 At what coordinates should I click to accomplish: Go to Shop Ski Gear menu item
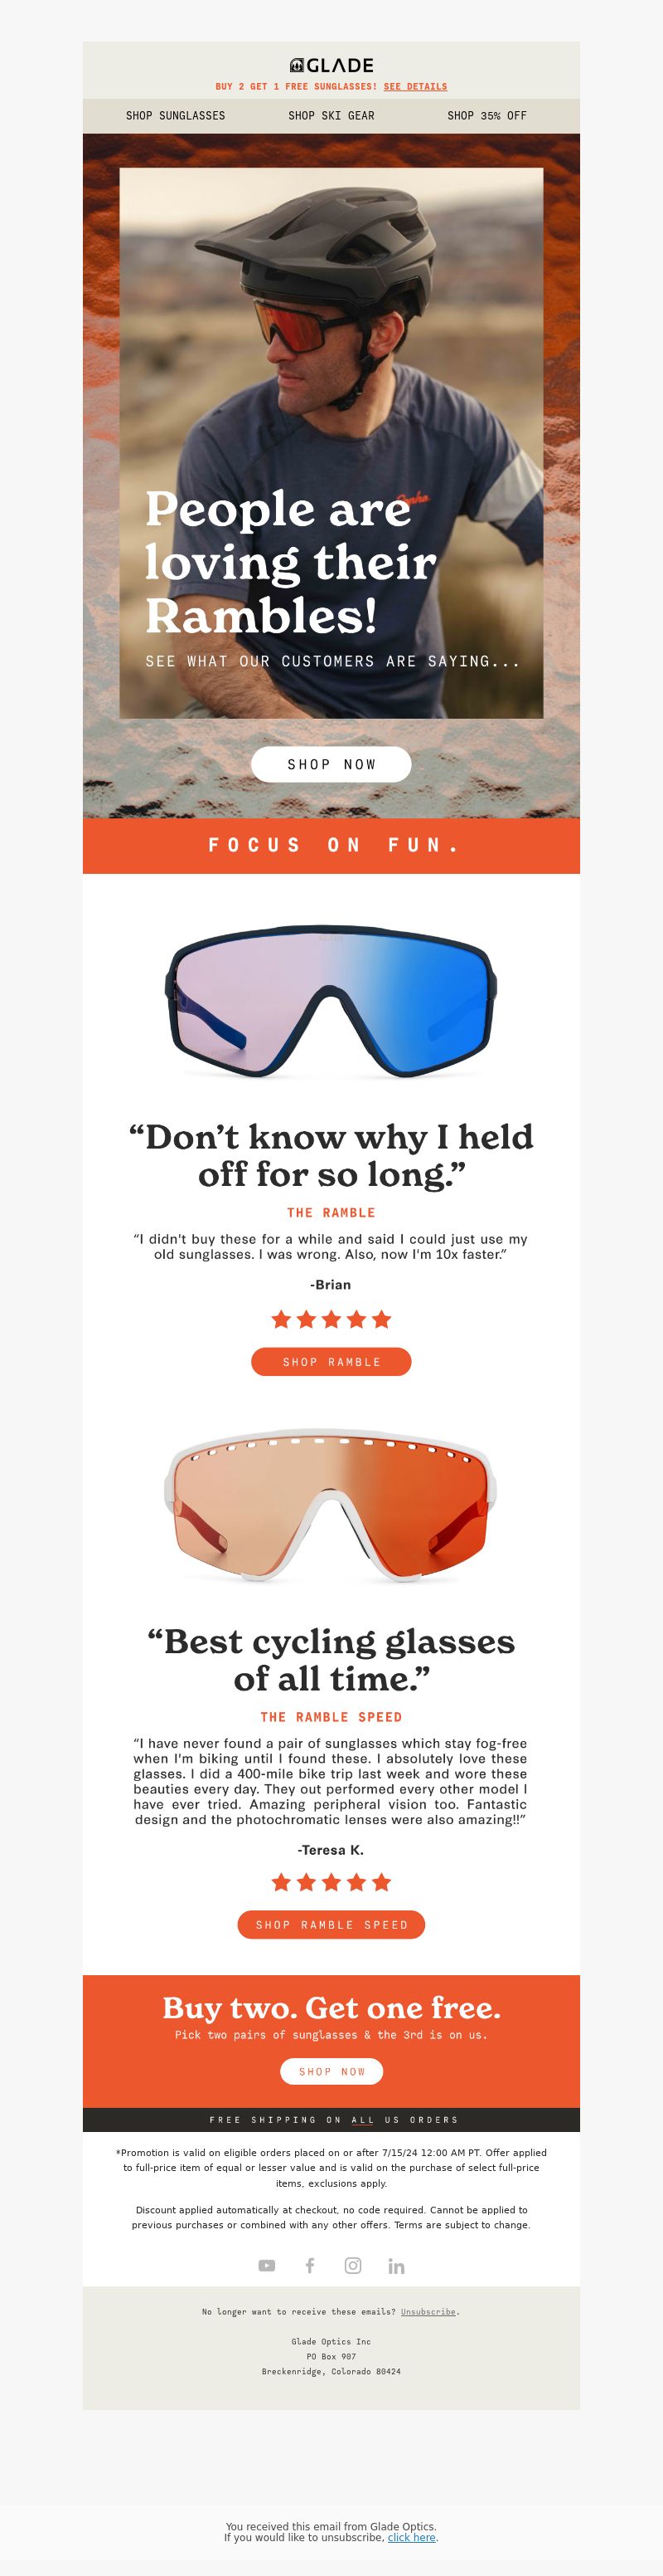pos(331,116)
